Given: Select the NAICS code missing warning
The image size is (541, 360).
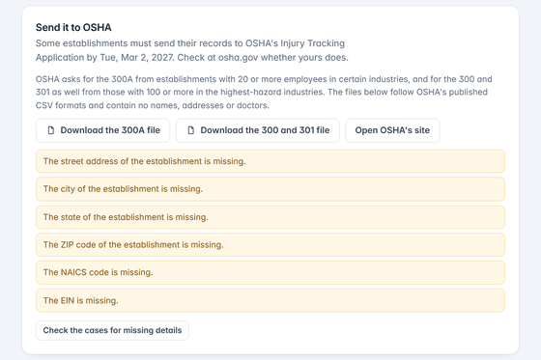Looking at the screenshot, I should coord(270,272).
